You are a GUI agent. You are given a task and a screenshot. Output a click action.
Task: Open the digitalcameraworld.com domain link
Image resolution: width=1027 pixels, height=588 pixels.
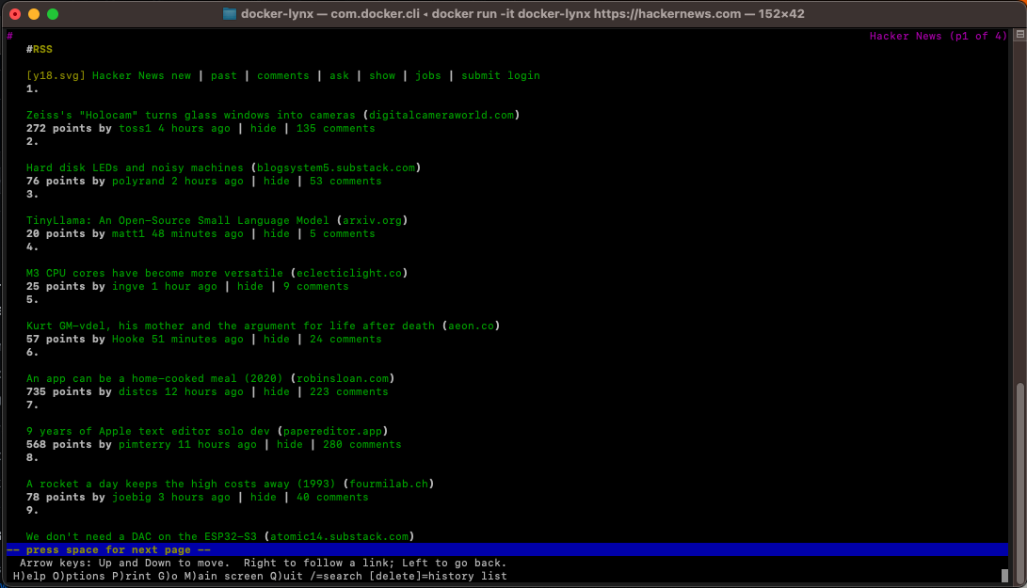pyautogui.click(x=441, y=115)
